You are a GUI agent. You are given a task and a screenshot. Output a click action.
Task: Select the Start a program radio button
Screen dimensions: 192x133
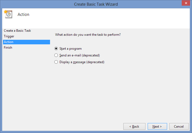(56, 49)
